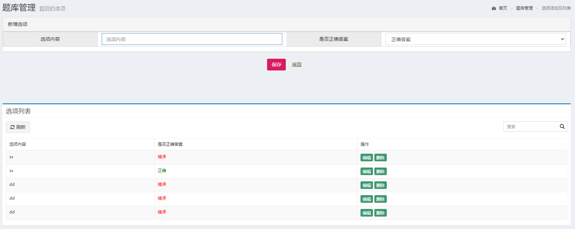Go to 首页 via the breadcrumb
This screenshot has width=575, height=229.
tap(503, 8)
